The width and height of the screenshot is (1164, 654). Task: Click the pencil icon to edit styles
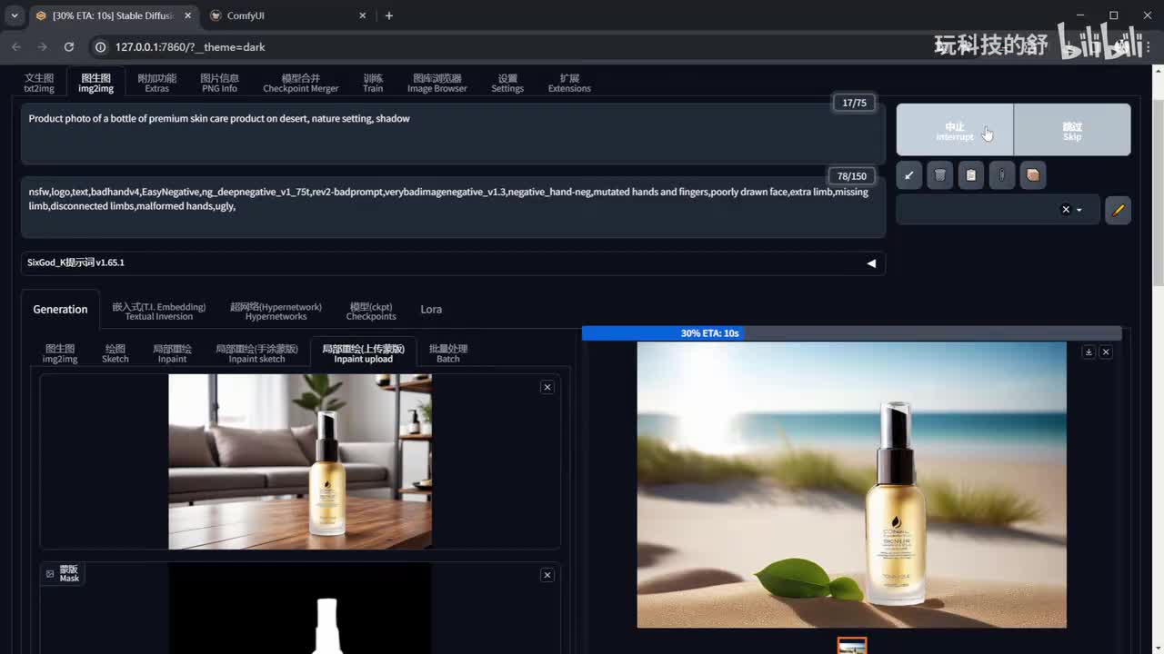1119,210
